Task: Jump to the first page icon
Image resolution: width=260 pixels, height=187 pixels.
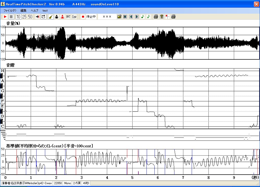Action: tap(125, 17)
